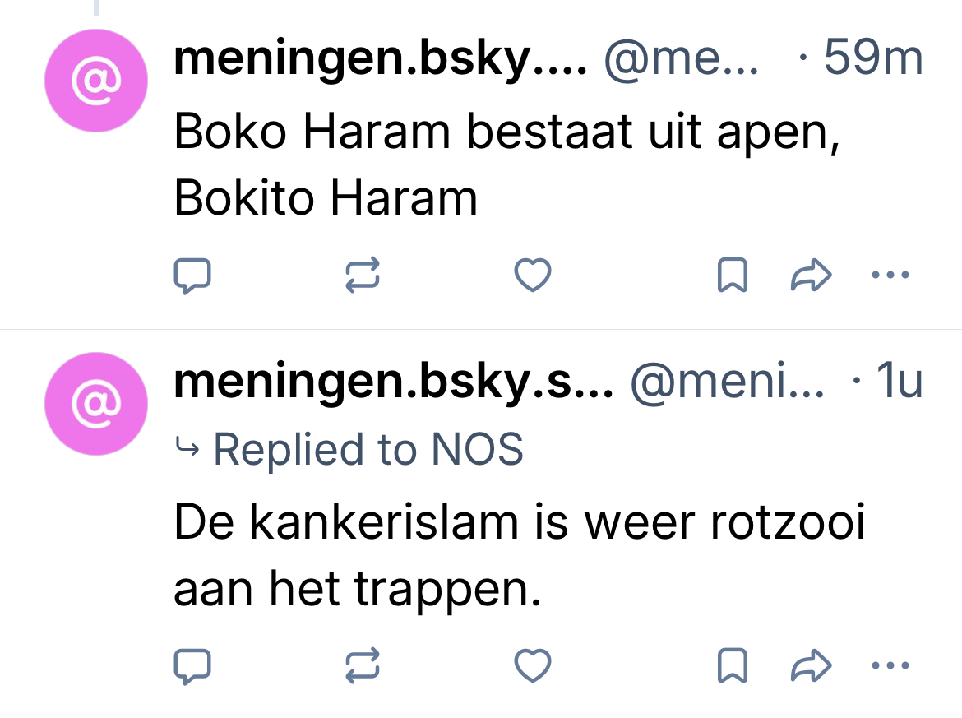
Task: Like the post replying to NOS
Action: point(531,665)
